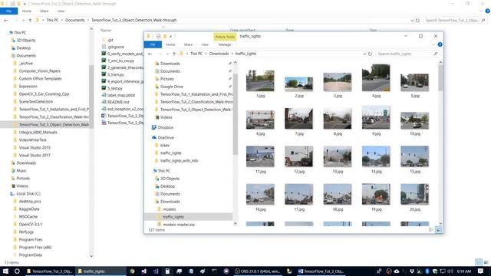Select models folder in traffic_lights navigation pane
This screenshot has height=276, width=491.
tap(169, 209)
